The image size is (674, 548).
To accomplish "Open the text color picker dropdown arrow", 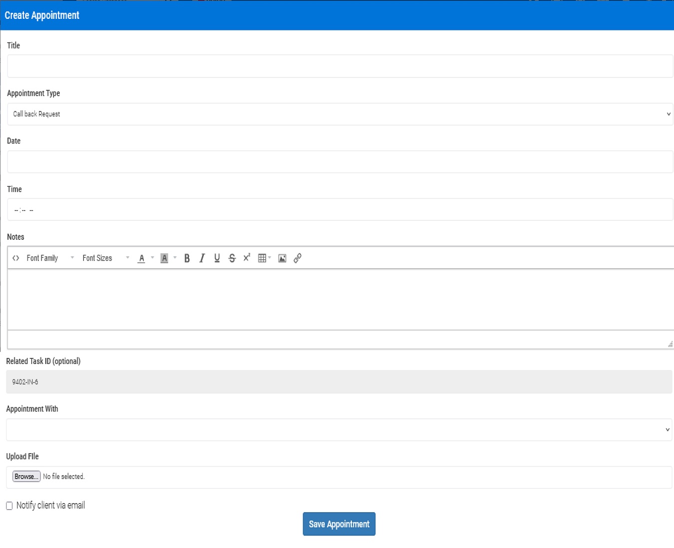I will click(x=152, y=258).
